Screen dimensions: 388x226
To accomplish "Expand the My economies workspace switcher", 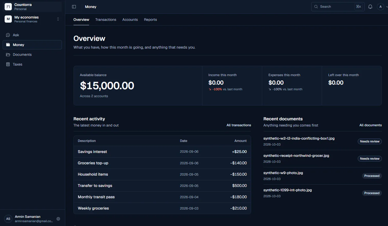I will [58, 19].
